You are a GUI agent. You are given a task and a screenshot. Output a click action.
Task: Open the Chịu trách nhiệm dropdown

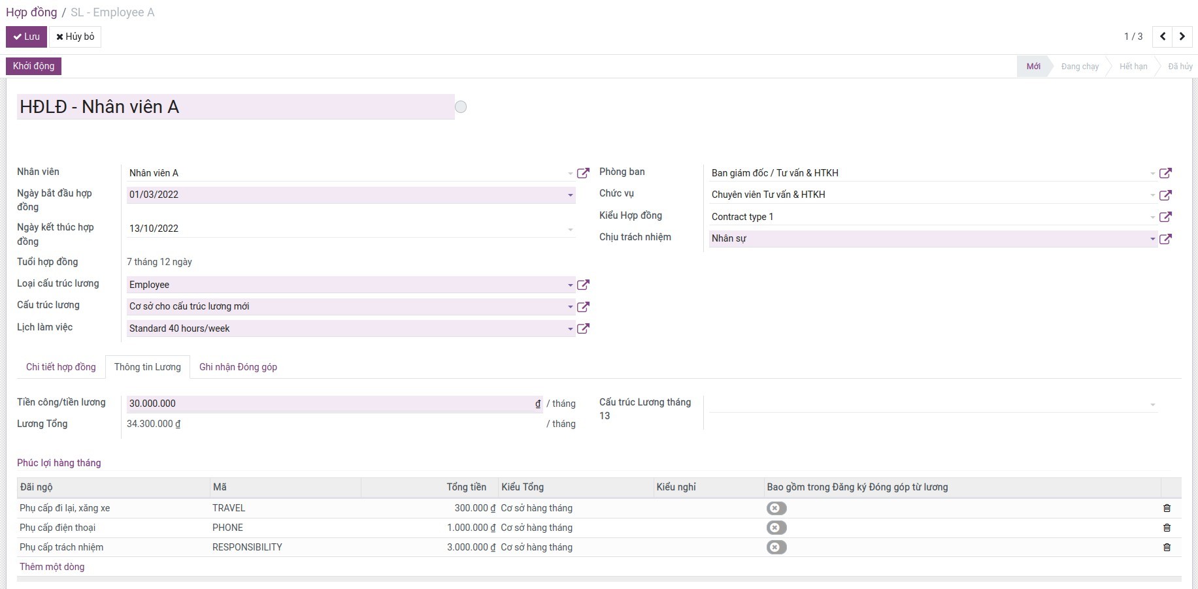tap(1152, 239)
